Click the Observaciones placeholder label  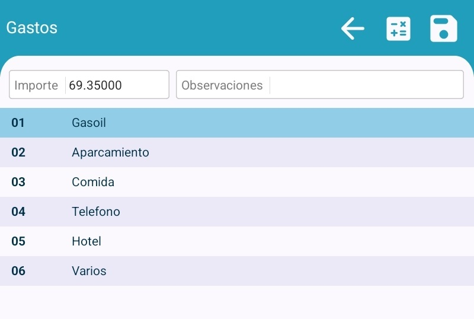click(222, 85)
